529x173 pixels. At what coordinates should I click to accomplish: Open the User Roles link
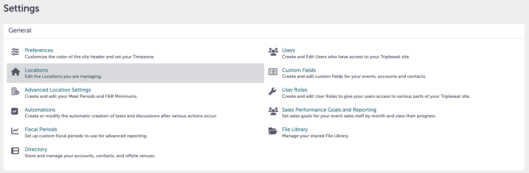click(x=295, y=90)
